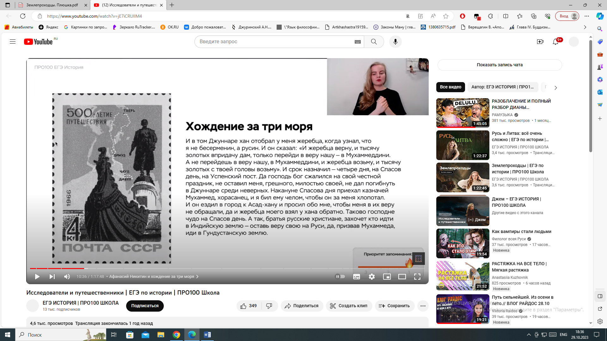Seek on the video progress bar
The image size is (607, 341).
[x=227, y=268]
